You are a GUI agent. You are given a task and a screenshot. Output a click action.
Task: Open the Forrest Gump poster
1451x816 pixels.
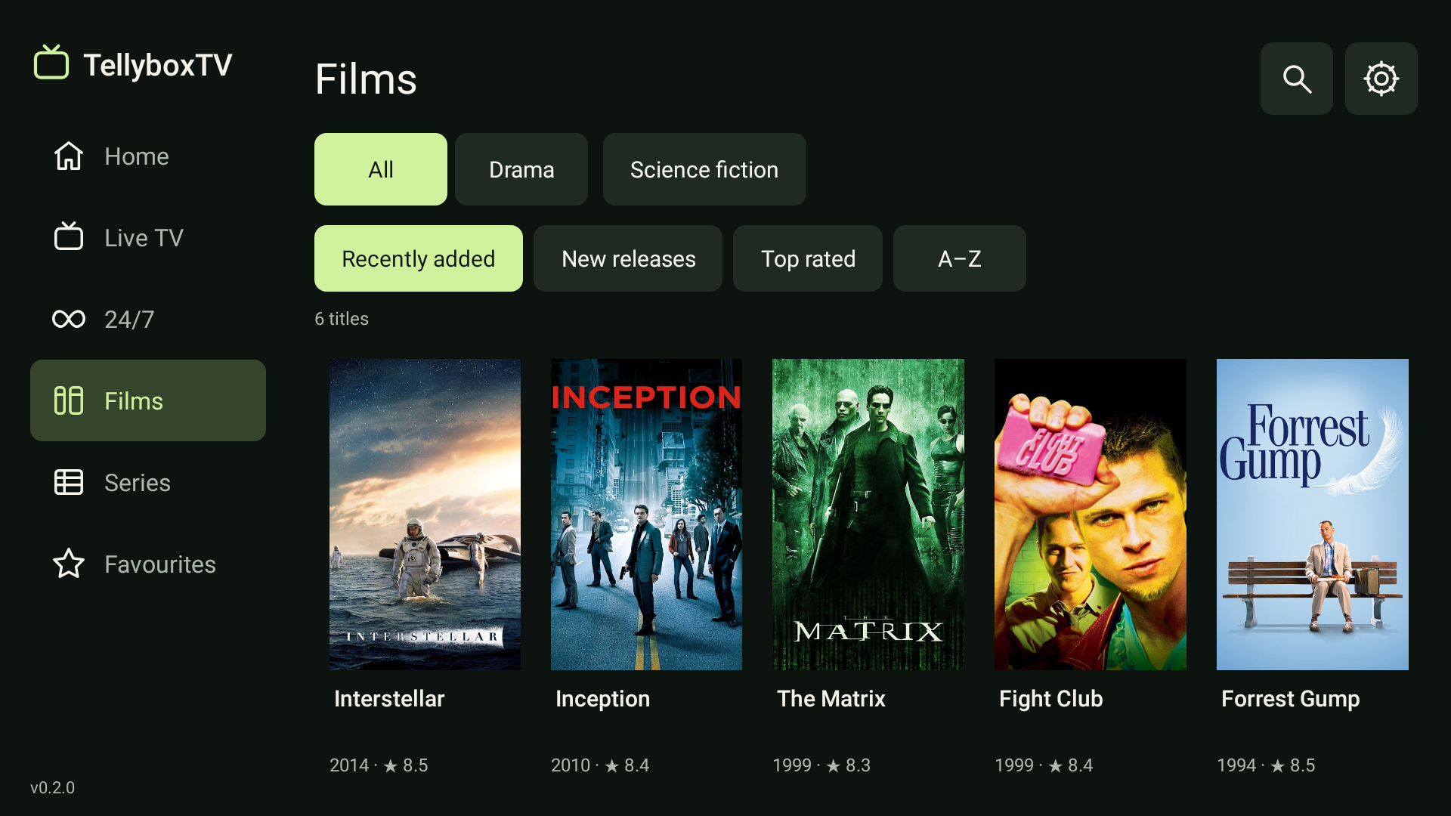(x=1313, y=515)
